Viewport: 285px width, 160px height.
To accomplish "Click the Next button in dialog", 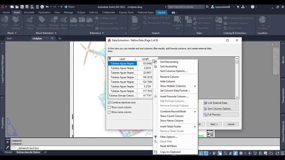I will [x=214, y=124].
